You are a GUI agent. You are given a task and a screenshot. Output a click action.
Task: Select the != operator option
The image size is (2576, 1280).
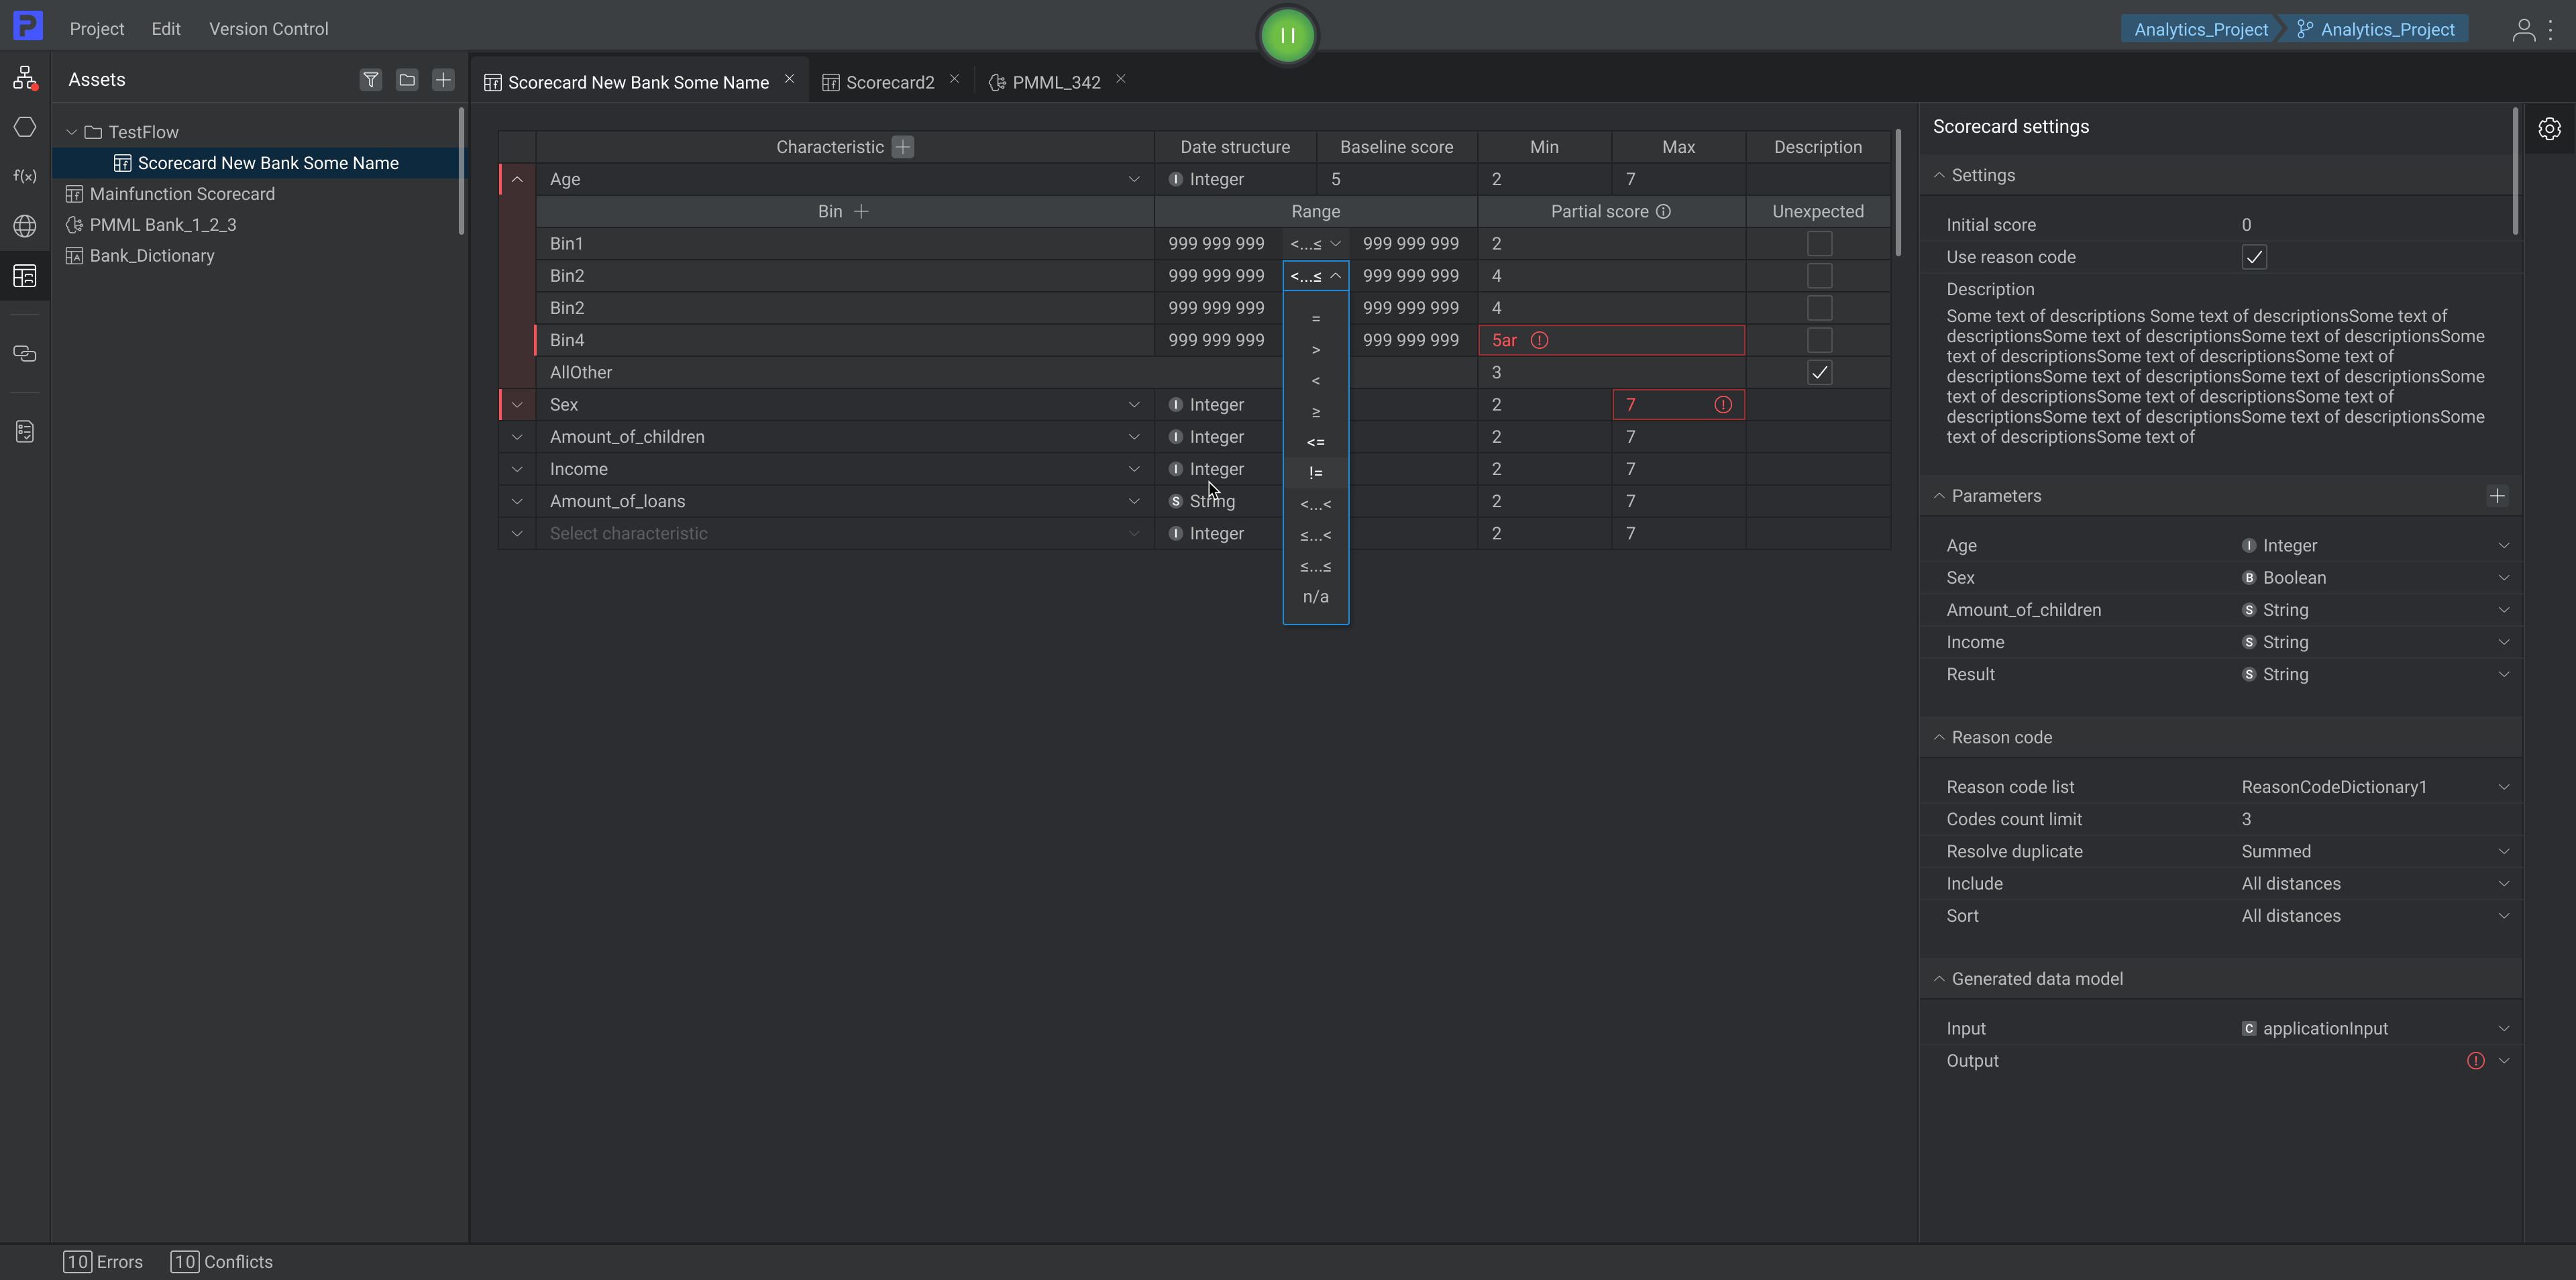(1316, 473)
